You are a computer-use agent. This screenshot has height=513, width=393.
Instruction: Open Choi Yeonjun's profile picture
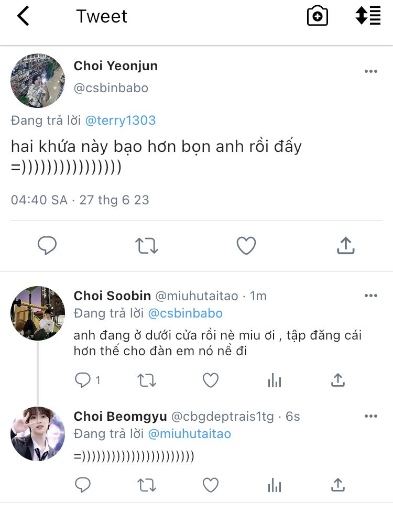tap(38, 80)
